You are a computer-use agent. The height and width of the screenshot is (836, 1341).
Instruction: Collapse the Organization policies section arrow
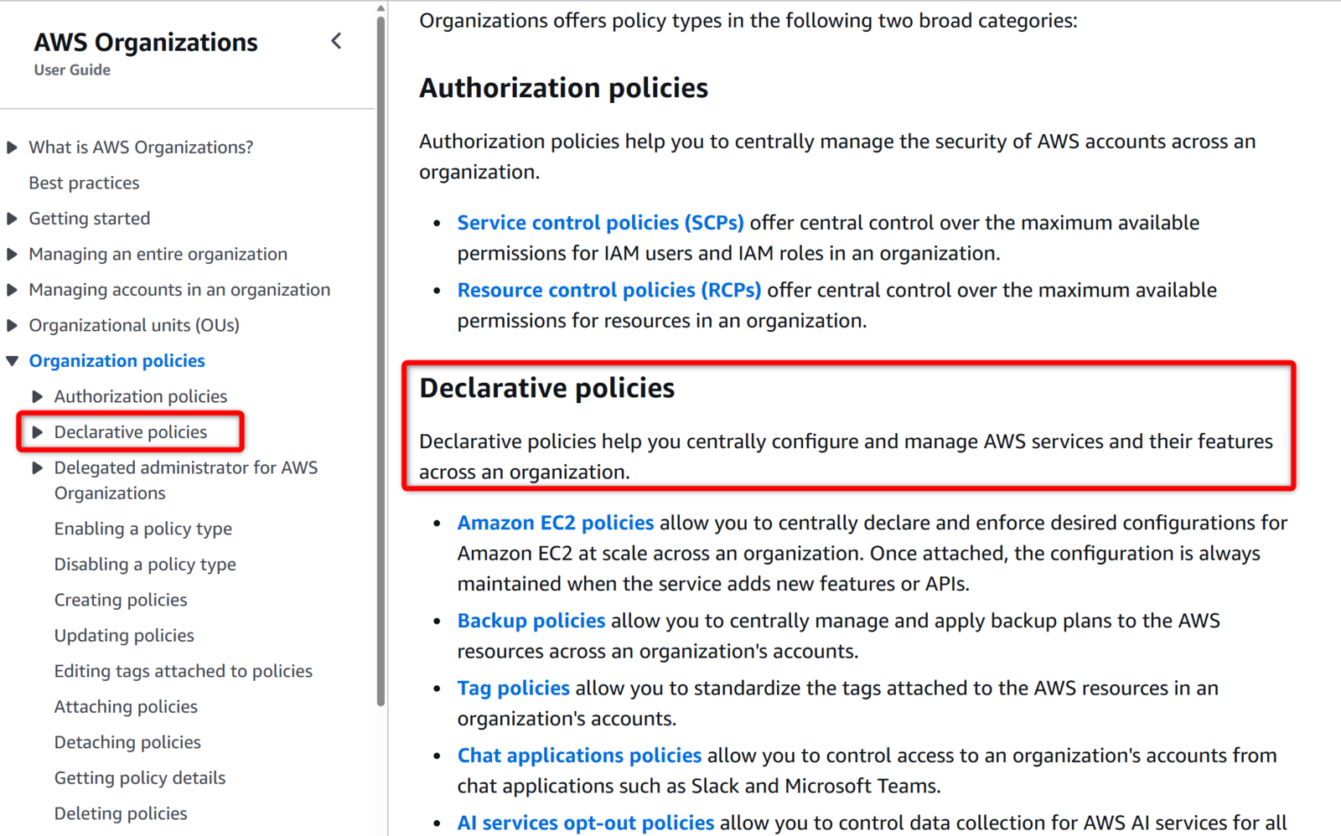pos(12,361)
